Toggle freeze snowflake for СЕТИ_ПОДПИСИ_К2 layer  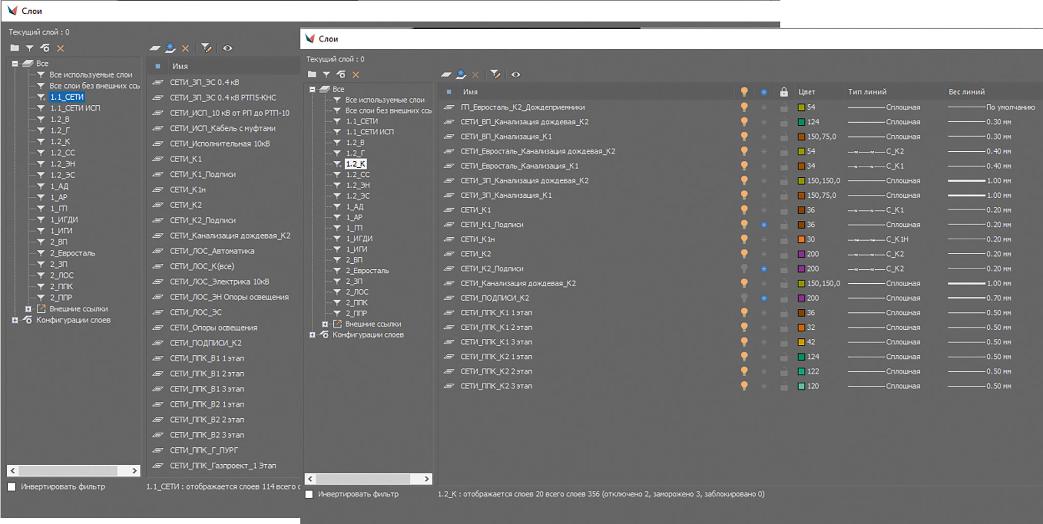764,298
